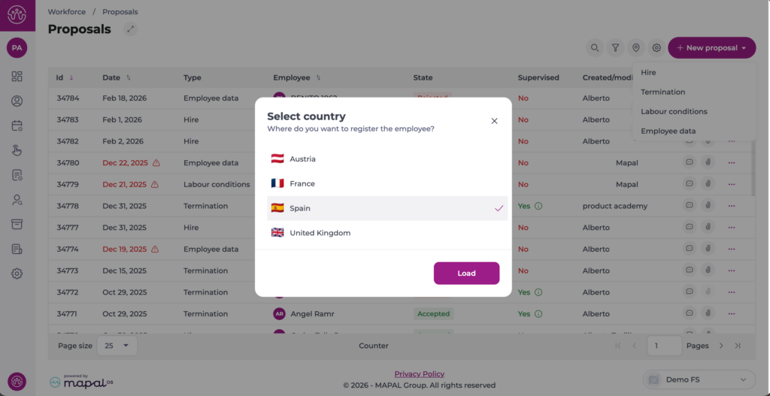
Task: Open the Privacy Policy link
Action: [419, 373]
